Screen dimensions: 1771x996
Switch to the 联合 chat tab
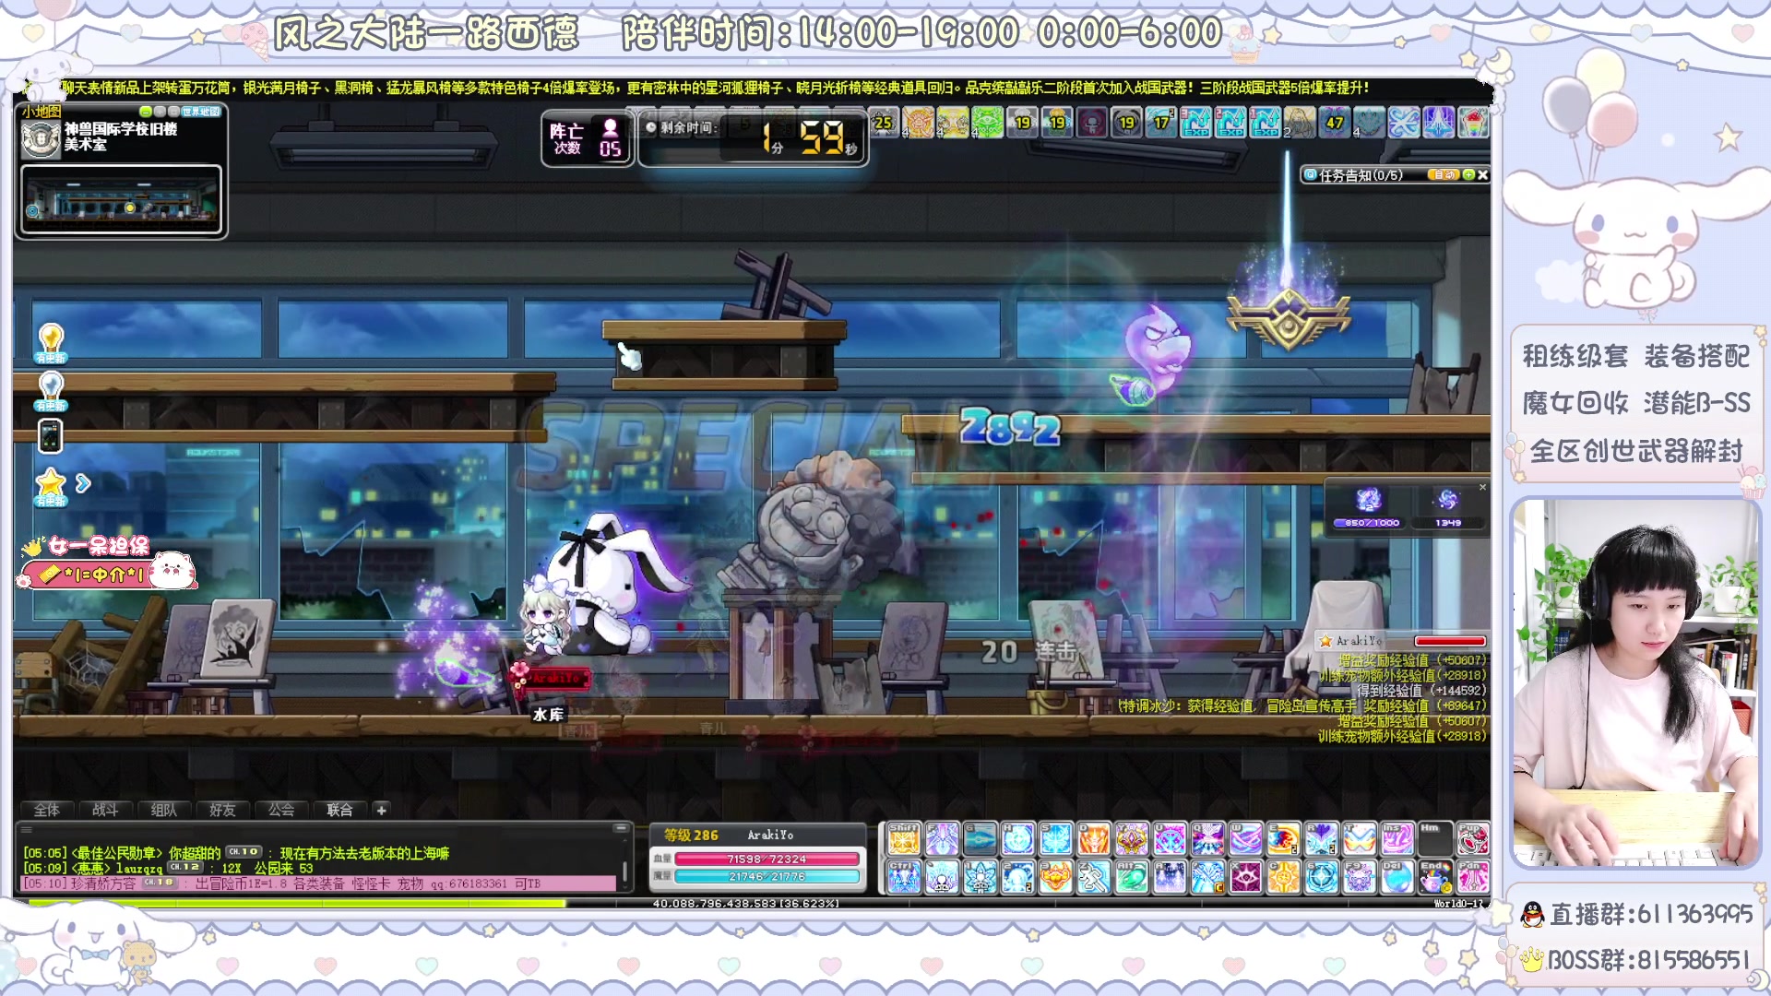click(x=339, y=810)
